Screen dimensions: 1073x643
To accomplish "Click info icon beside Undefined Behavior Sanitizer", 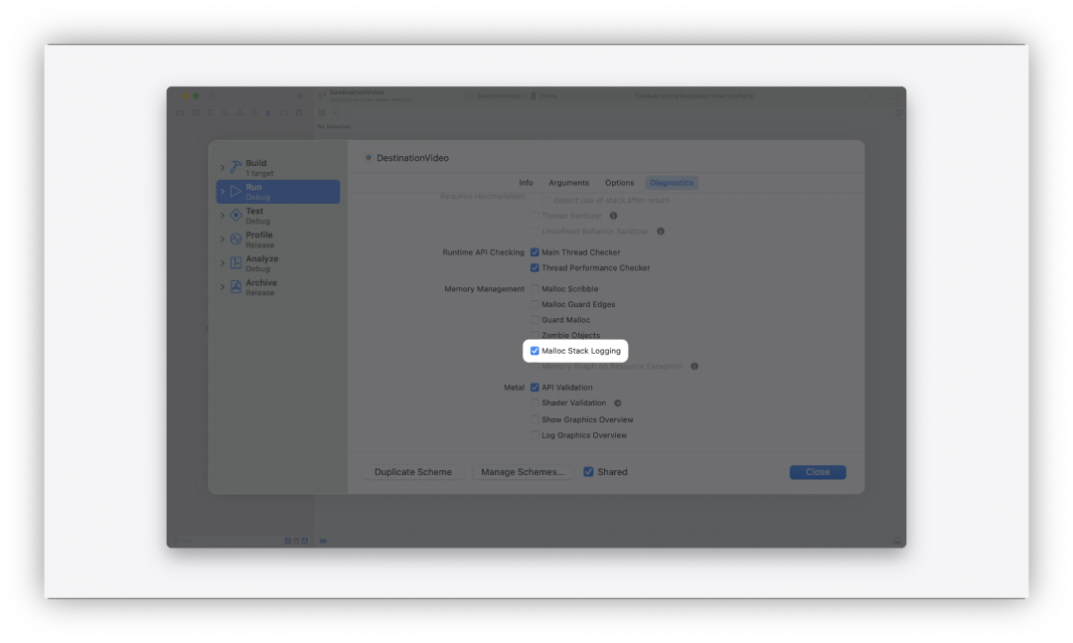I will (661, 232).
